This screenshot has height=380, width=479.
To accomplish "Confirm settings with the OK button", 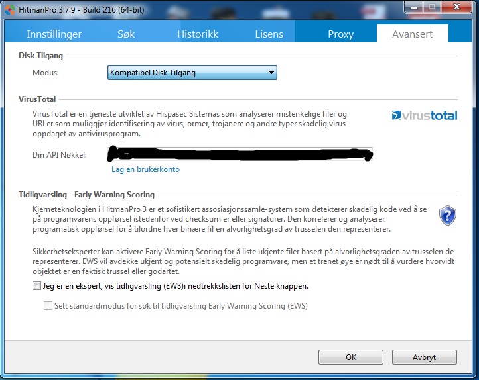I will (351, 357).
